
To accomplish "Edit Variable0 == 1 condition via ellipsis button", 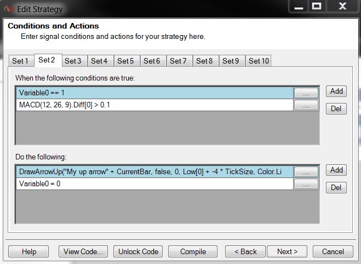I will (x=306, y=93).
